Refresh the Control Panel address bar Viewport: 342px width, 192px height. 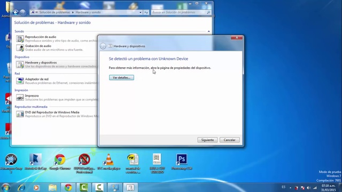click(146, 12)
